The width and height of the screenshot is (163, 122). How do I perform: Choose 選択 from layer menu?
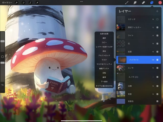(x=104, y=38)
